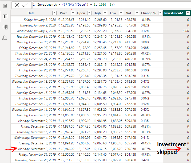191x165 pixels.
Task: Open Vol. column filter dropdown
Action: [137, 13]
